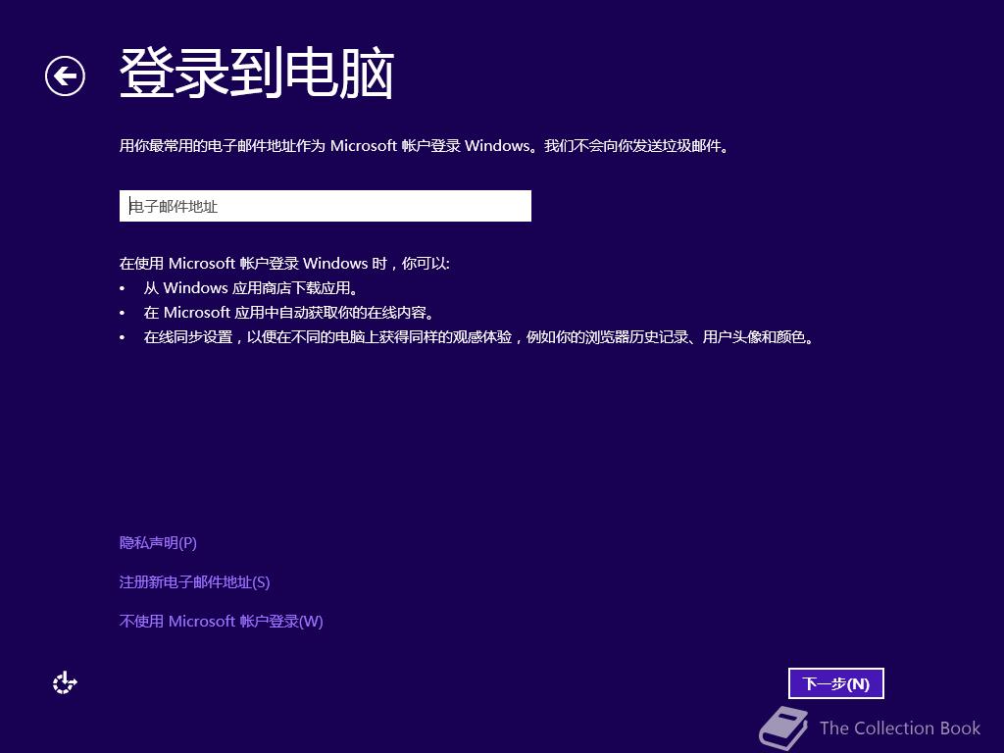Open the Ease of Access icon
This screenshot has width=1004, height=753.
click(x=65, y=683)
